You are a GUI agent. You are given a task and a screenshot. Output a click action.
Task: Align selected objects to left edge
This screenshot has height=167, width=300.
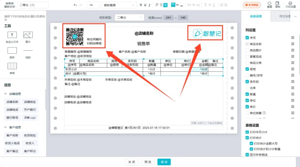pos(189,5)
